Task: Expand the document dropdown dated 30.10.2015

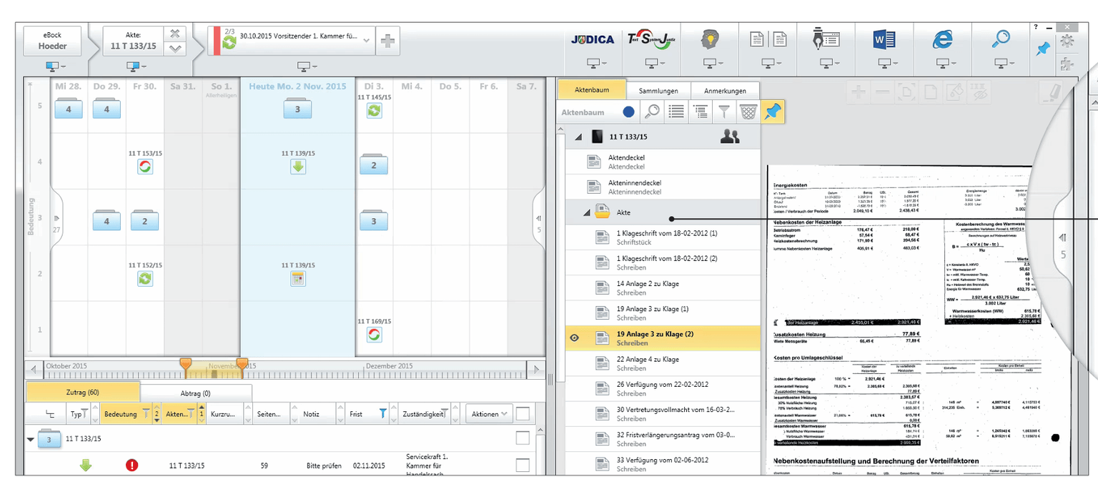Action: pyautogui.click(x=367, y=41)
